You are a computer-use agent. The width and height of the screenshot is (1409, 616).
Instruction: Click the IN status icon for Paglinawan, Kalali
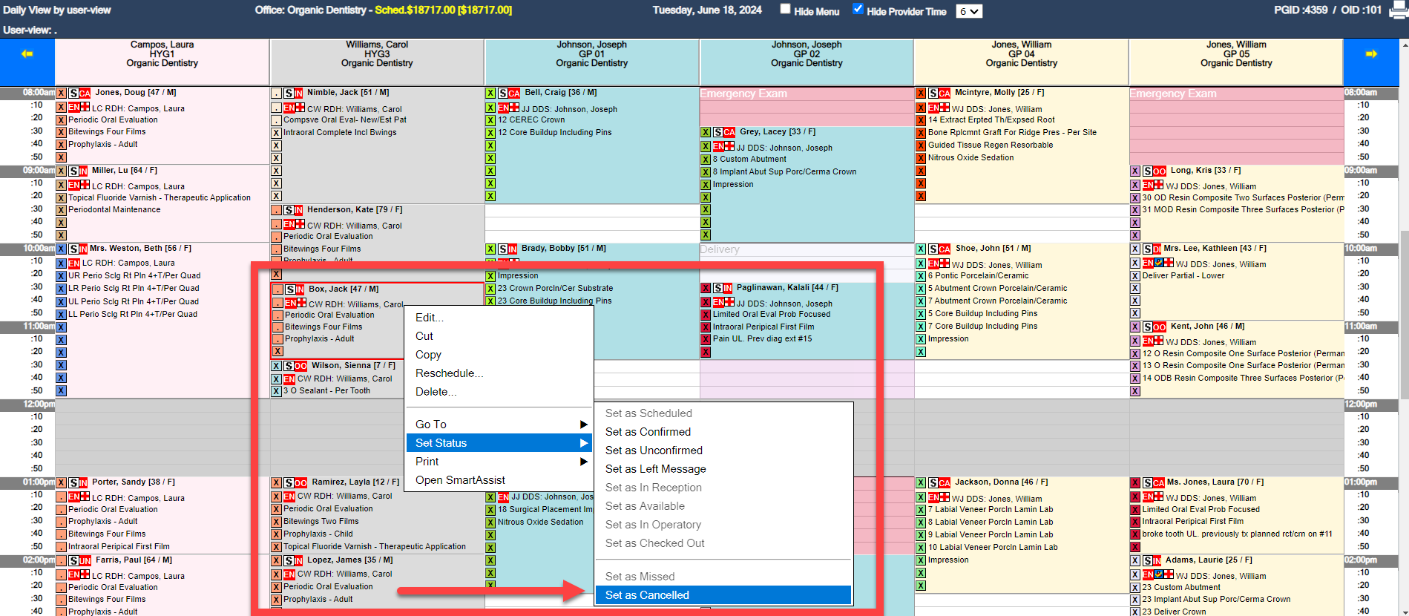(x=727, y=289)
